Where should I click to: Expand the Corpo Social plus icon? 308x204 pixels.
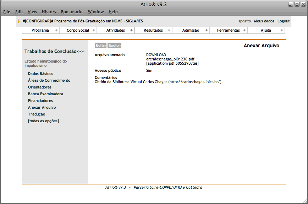[94, 30]
